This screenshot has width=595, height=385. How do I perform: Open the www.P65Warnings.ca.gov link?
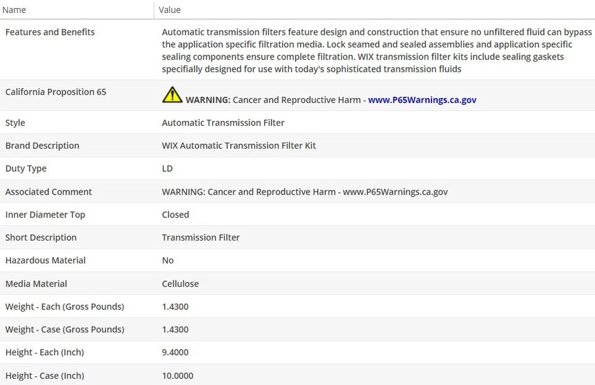click(x=422, y=100)
